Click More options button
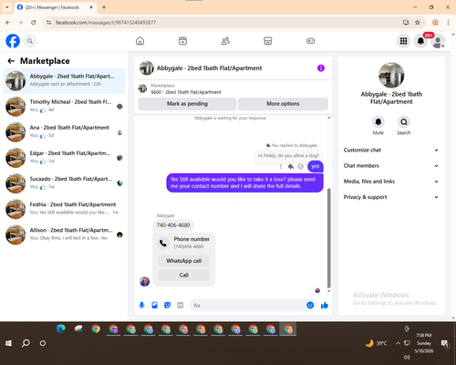 283,104
